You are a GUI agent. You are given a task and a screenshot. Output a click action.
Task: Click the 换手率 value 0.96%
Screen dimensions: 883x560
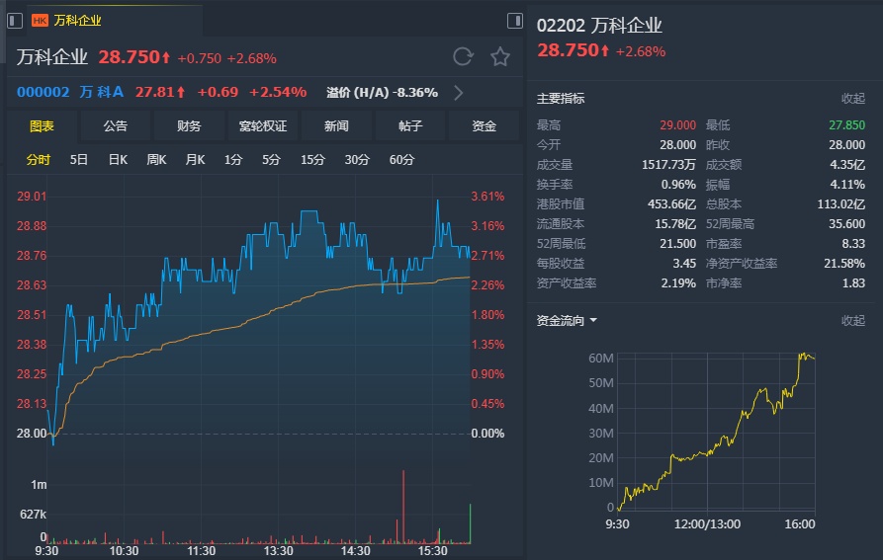[x=678, y=185]
